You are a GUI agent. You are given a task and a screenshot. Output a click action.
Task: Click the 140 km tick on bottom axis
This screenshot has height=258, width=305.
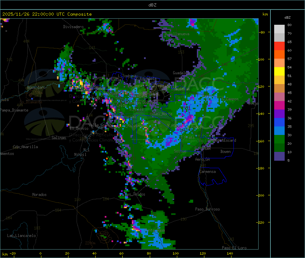point(230,253)
